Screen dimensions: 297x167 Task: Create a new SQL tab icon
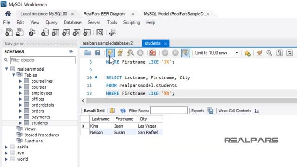pyautogui.click(x=9, y=32)
